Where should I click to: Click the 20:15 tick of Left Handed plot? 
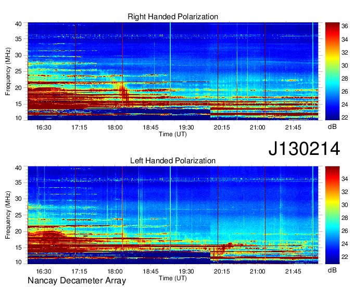pos(222,271)
